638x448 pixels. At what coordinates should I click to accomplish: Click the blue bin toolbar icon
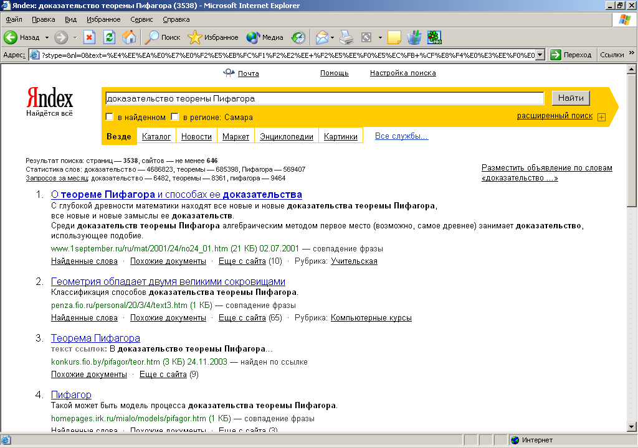pos(414,37)
